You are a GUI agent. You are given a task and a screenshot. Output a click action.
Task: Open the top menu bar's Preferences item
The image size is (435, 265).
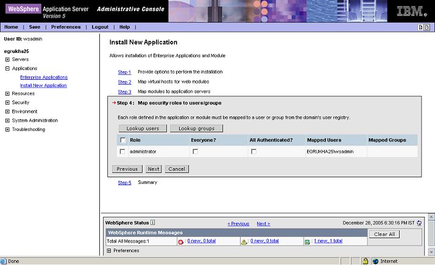66,27
